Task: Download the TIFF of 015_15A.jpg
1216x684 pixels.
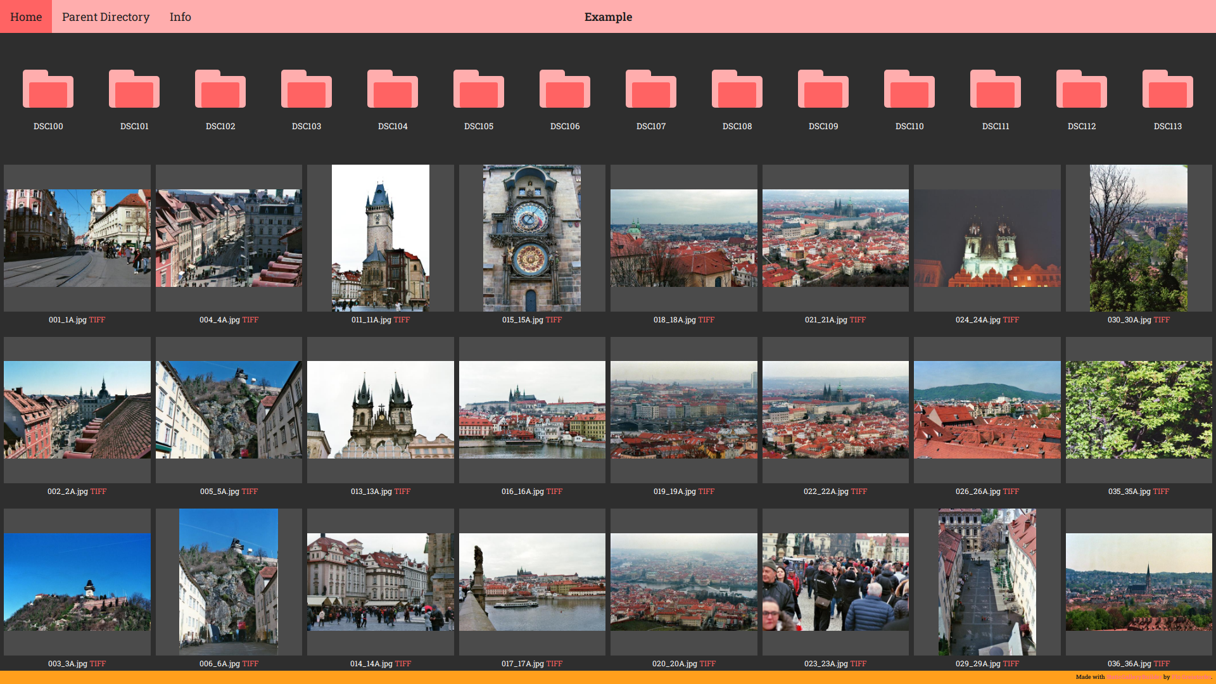Action: click(x=554, y=320)
